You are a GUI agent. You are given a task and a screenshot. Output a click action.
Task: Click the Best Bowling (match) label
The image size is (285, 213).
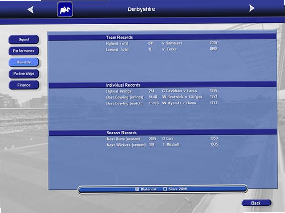pos(124,103)
